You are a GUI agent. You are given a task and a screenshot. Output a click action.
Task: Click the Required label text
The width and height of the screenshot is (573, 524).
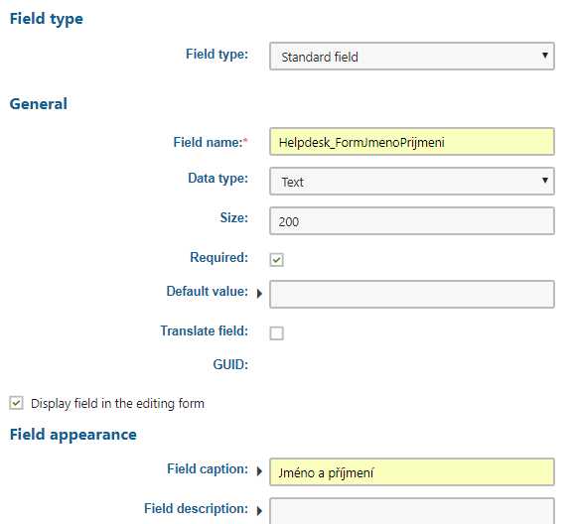tap(218, 257)
